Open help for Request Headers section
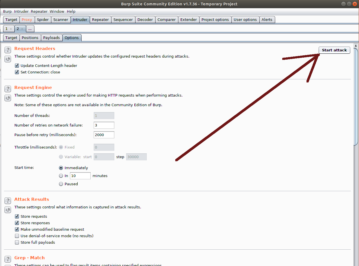This screenshot has height=266, width=359. click(8, 50)
